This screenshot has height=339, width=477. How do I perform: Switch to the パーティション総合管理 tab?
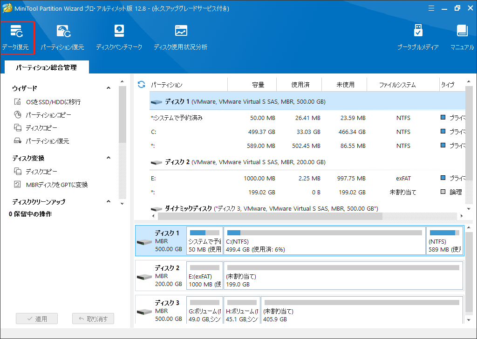pyautogui.click(x=45, y=67)
